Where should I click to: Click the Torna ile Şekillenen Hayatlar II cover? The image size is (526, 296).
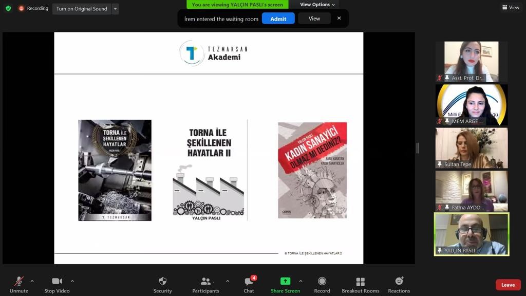tap(209, 172)
